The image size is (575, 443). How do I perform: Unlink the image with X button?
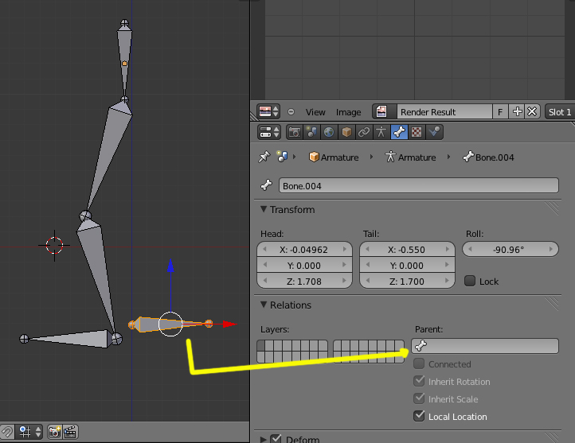point(532,111)
